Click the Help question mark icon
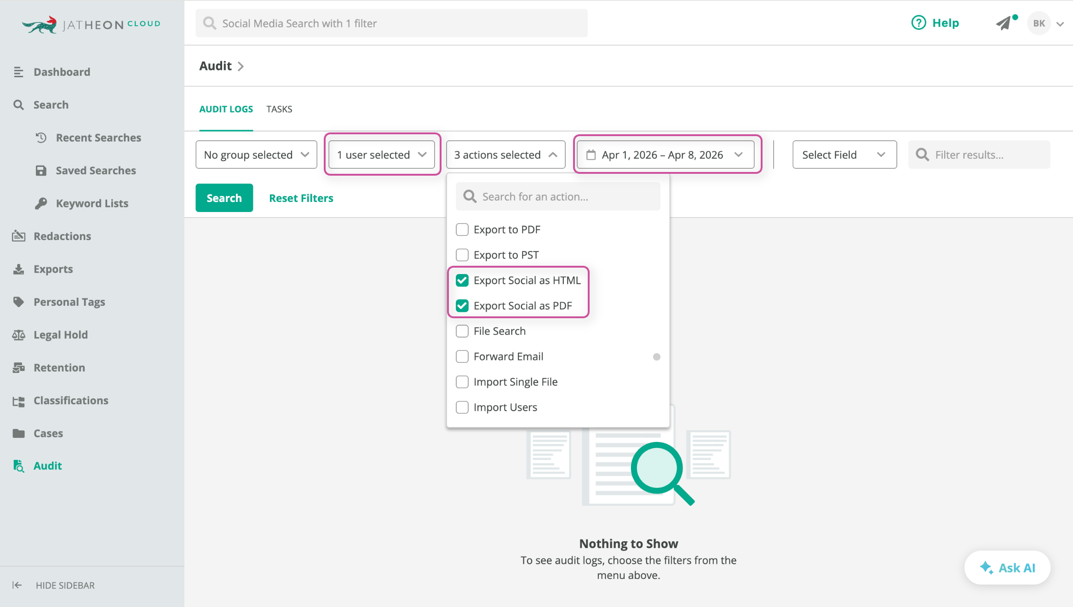This screenshot has width=1073, height=607. coord(918,23)
